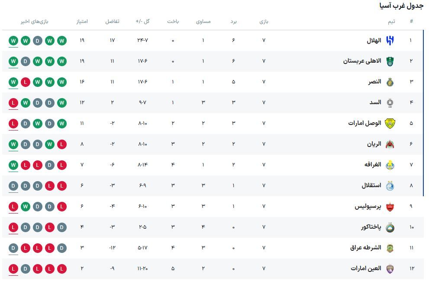Viewport: 429px width, 284px height.
Task: Click the Al Shorta Iraq club crest
Action: (390, 248)
